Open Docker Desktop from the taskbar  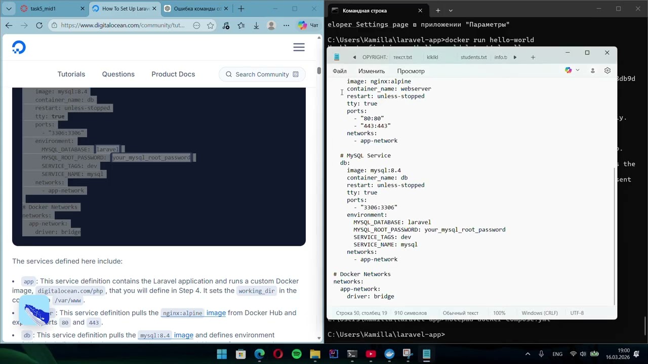389,354
